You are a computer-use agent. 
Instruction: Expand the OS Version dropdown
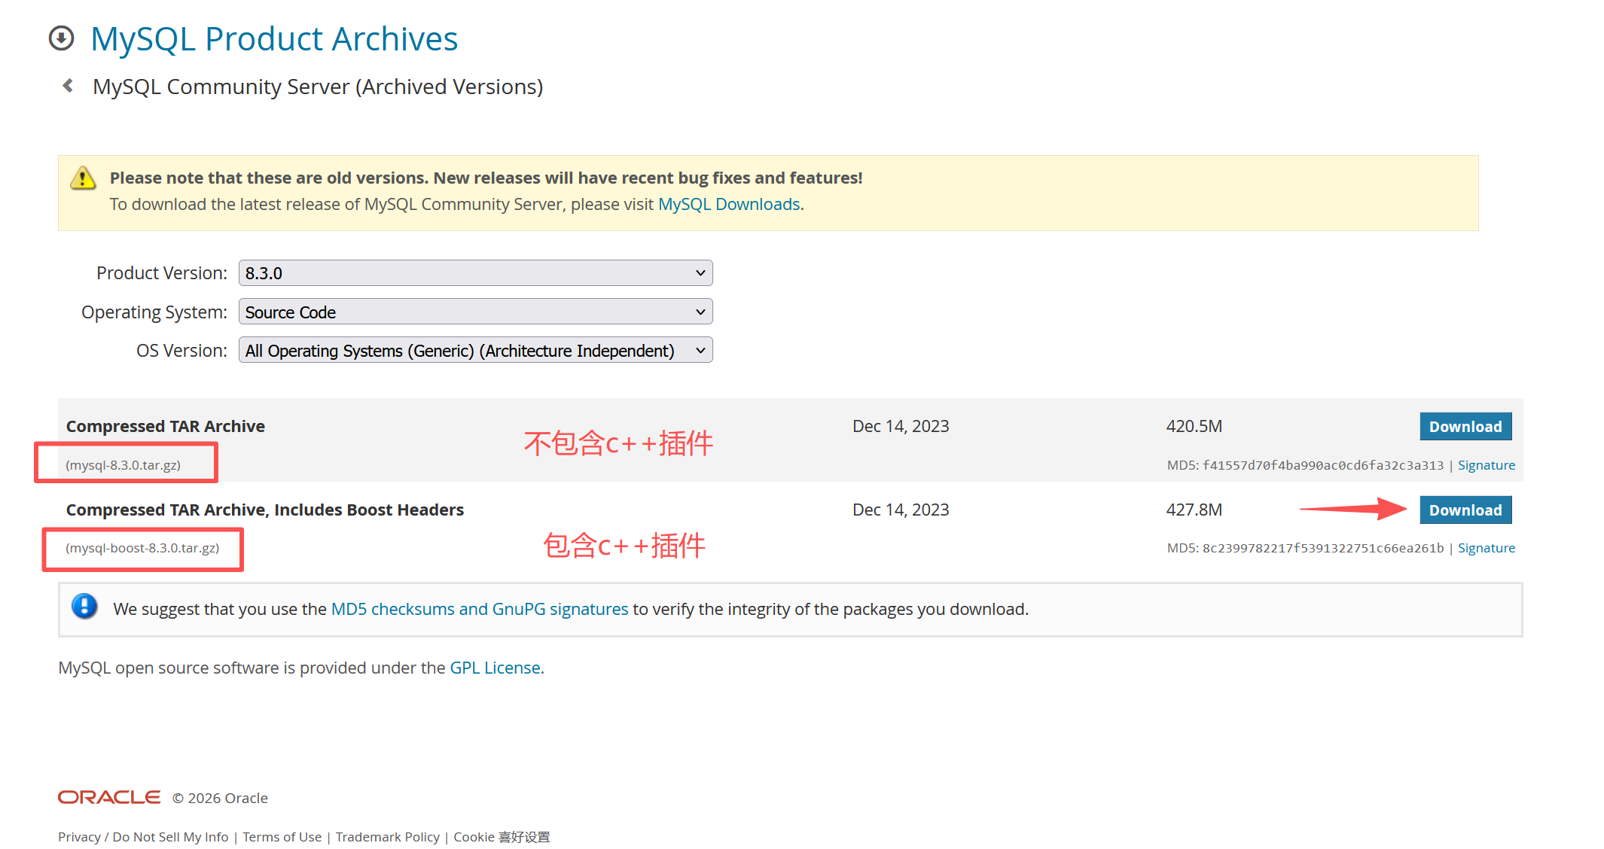coord(475,351)
